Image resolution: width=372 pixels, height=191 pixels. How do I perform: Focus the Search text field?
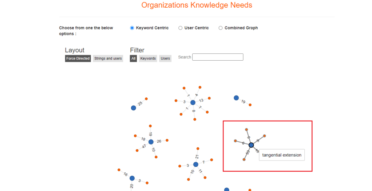[x=218, y=57]
